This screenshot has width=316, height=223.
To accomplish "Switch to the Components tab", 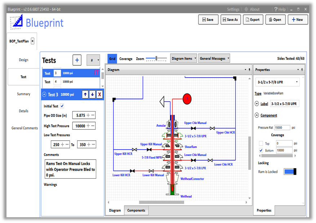I will [x=136, y=210].
